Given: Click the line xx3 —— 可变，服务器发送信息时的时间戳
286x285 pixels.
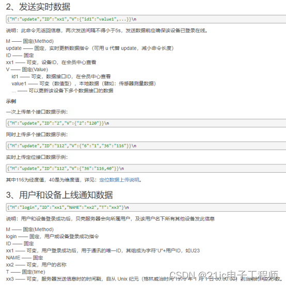Looking at the screenshot, I should (144, 279).
